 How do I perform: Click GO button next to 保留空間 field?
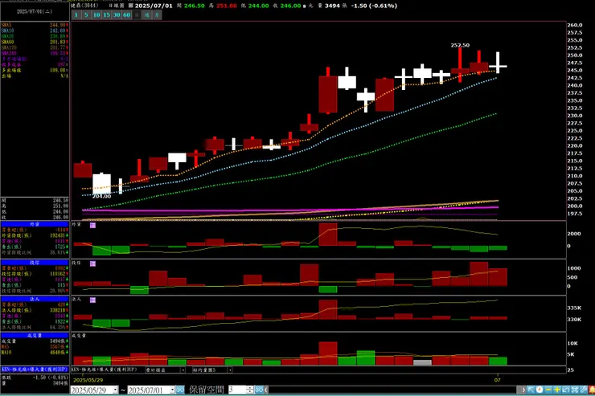click(x=259, y=390)
